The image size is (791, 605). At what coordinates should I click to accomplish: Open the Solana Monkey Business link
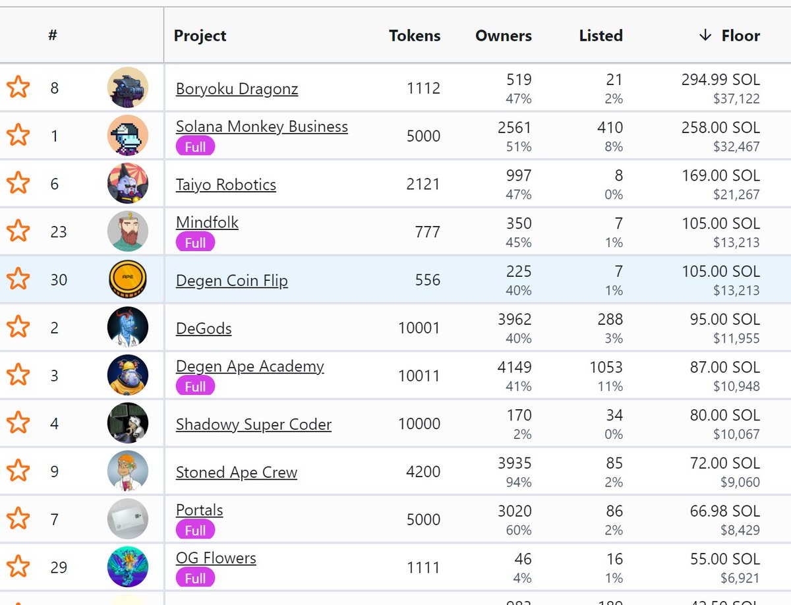tap(262, 127)
